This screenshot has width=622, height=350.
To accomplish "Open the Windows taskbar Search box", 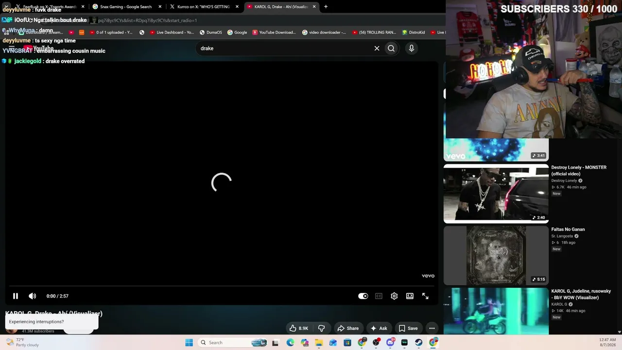I will point(232,343).
